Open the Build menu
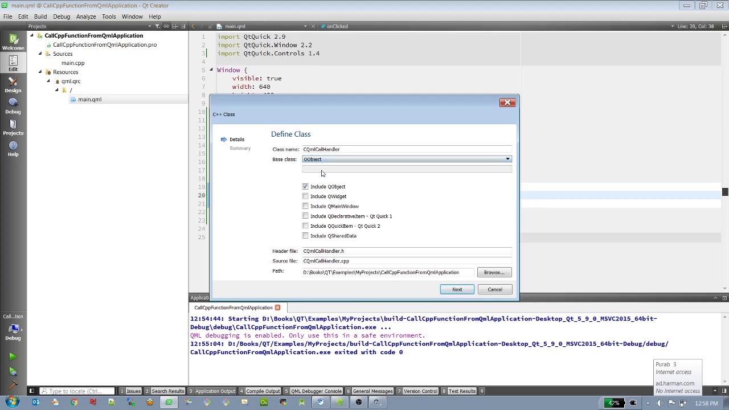The height and width of the screenshot is (410, 729). coord(40,17)
